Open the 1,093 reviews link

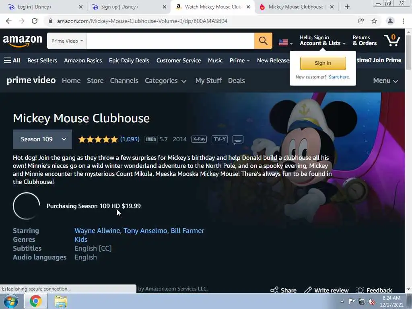(130, 139)
